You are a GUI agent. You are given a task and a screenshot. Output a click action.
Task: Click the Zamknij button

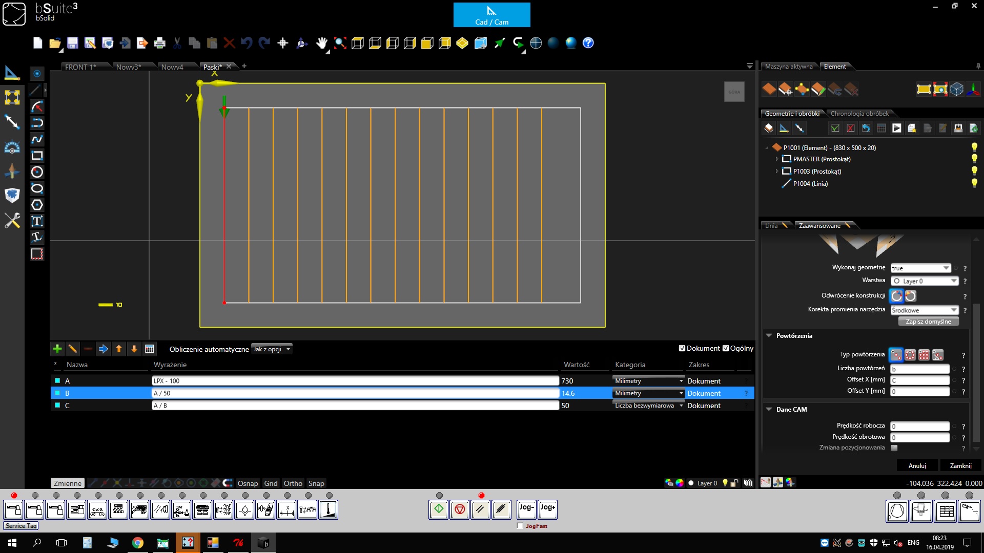[x=960, y=466]
